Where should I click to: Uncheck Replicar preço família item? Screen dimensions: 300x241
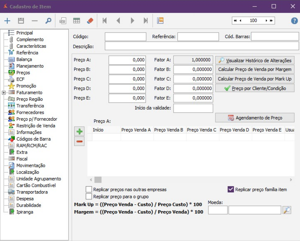point(231,190)
